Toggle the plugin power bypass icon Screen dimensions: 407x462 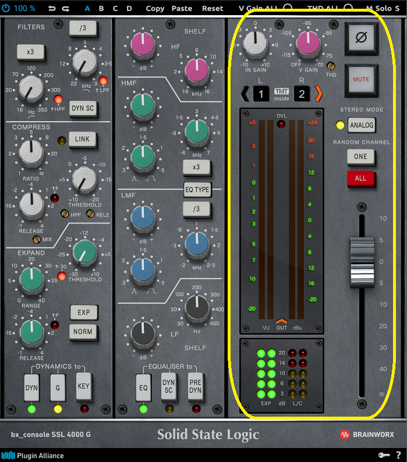[6, 8]
